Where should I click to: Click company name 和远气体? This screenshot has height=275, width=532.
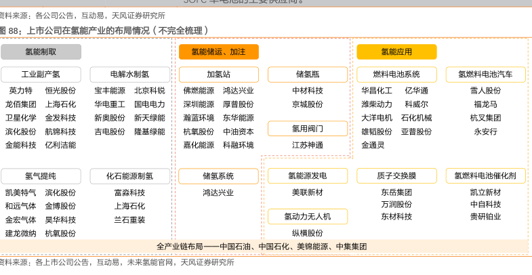(21, 206)
